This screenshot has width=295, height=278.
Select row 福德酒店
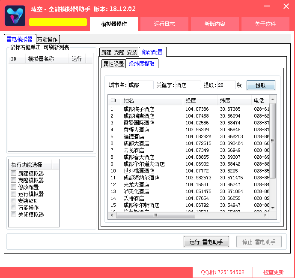tap(189, 136)
